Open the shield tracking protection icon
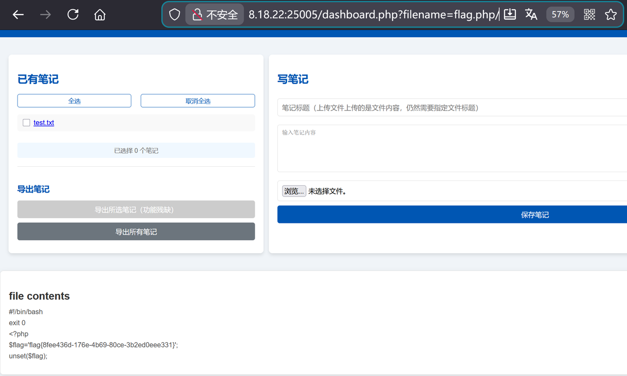Image resolution: width=627 pixels, height=376 pixels. click(174, 15)
